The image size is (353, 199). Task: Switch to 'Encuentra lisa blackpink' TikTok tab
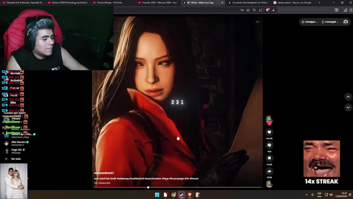click(248, 2)
